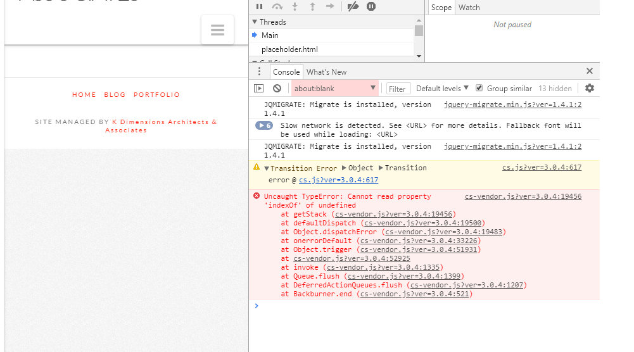Pause script execution in debugger
This screenshot has width=634, height=352.
point(260,6)
